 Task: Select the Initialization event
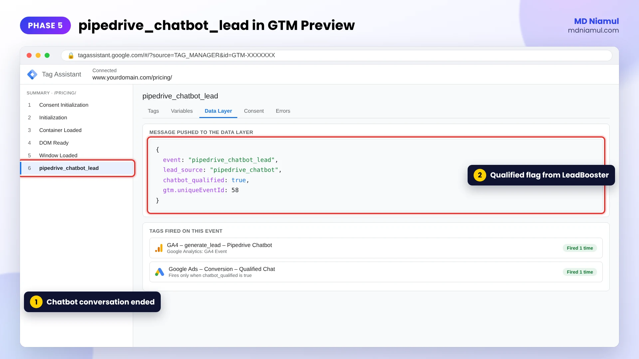pyautogui.click(x=77, y=118)
